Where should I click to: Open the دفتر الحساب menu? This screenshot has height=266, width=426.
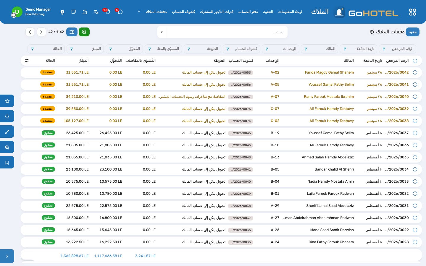[248, 12]
